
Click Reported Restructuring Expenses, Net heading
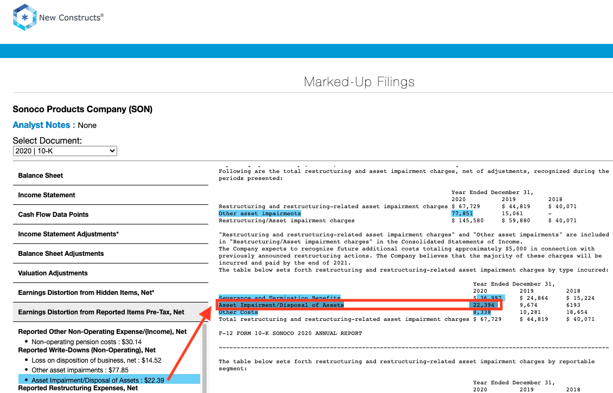78,388
